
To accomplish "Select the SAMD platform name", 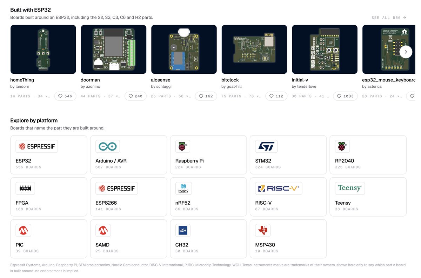I will coord(102,245).
